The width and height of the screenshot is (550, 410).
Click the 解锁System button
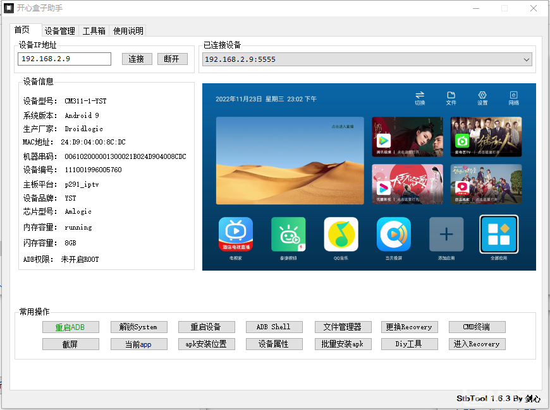[x=138, y=327]
